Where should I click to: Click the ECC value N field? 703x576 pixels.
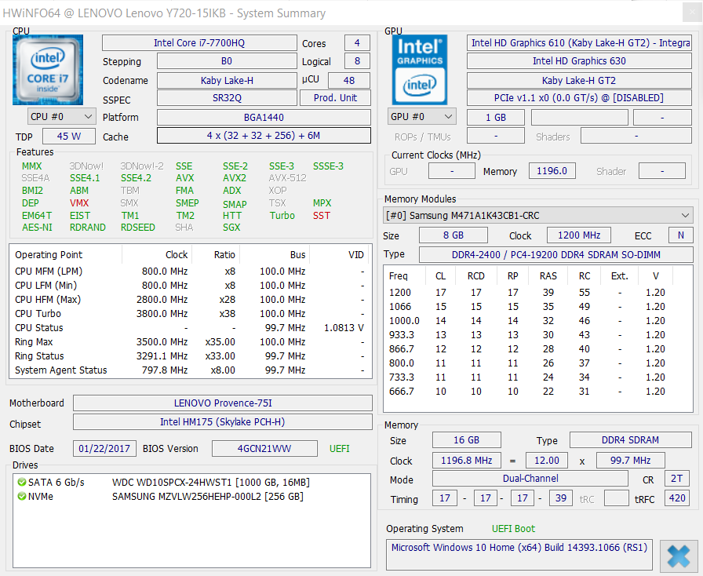(680, 235)
